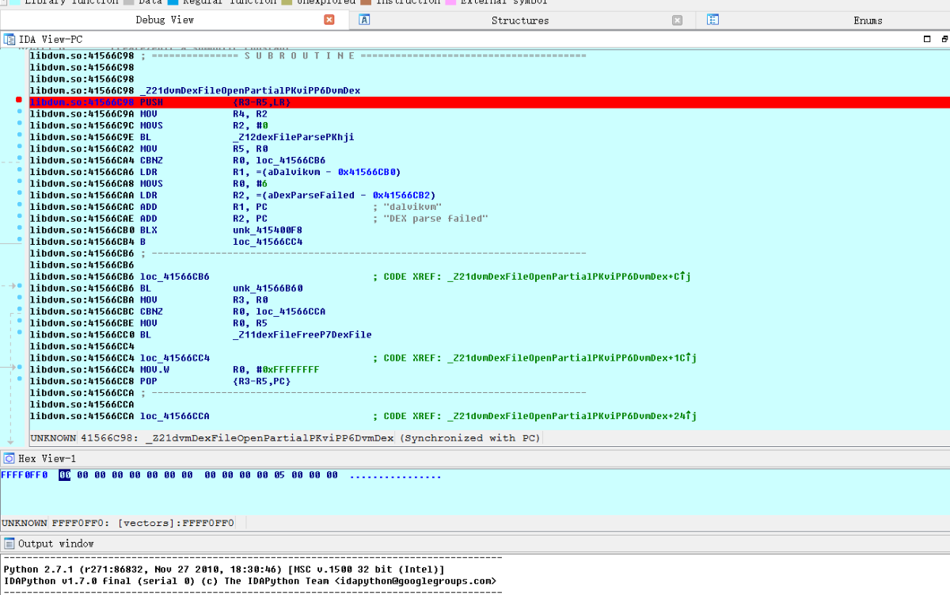
Task: Open the Structures tab
Action: 520,21
